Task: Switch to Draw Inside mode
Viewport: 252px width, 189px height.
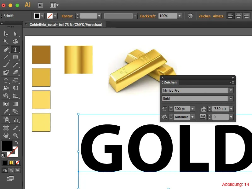Action: (17, 170)
